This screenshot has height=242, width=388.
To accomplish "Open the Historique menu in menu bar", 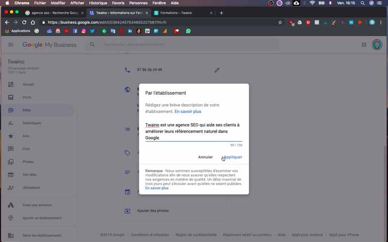I will (98, 3).
